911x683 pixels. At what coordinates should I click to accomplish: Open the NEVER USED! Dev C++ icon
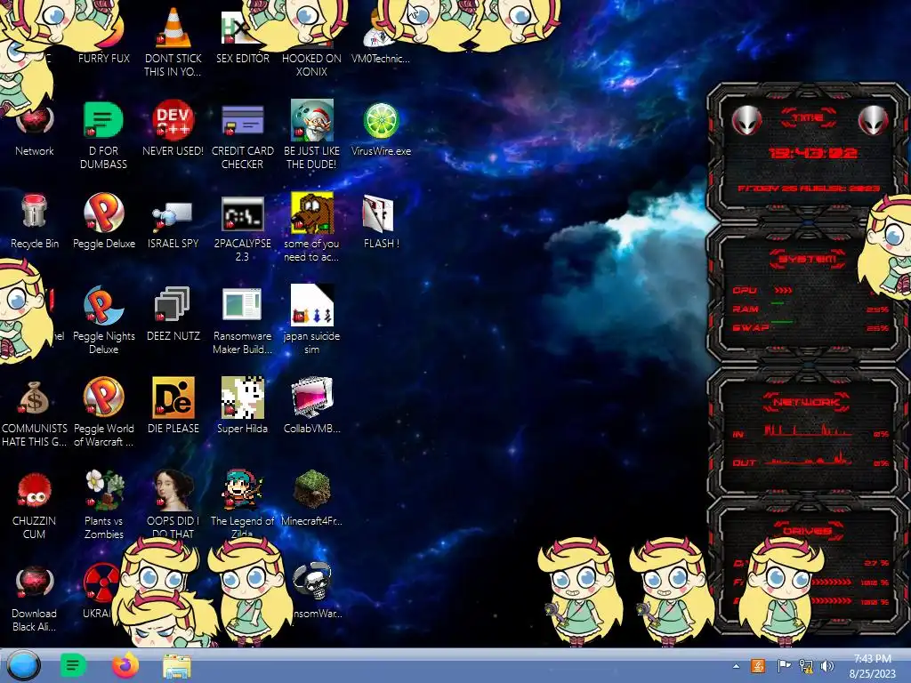tap(173, 128)
